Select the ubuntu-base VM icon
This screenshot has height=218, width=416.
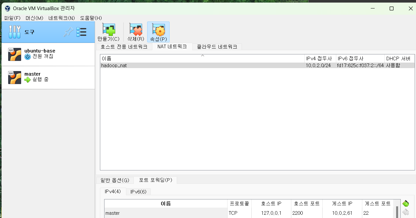tap(15, 54)
